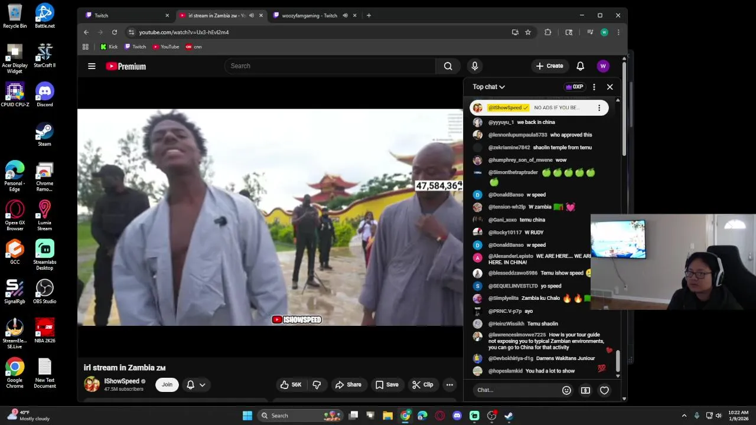Open Super Chat purchase icon in chat
The width and height of the screenshot is (756, 425).
585,390
